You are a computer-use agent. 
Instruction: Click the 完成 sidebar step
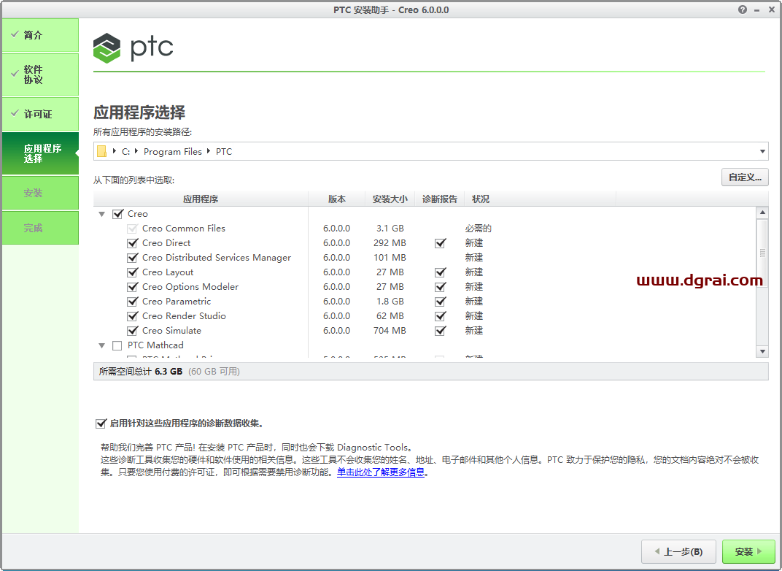click(x=40, y=228)
